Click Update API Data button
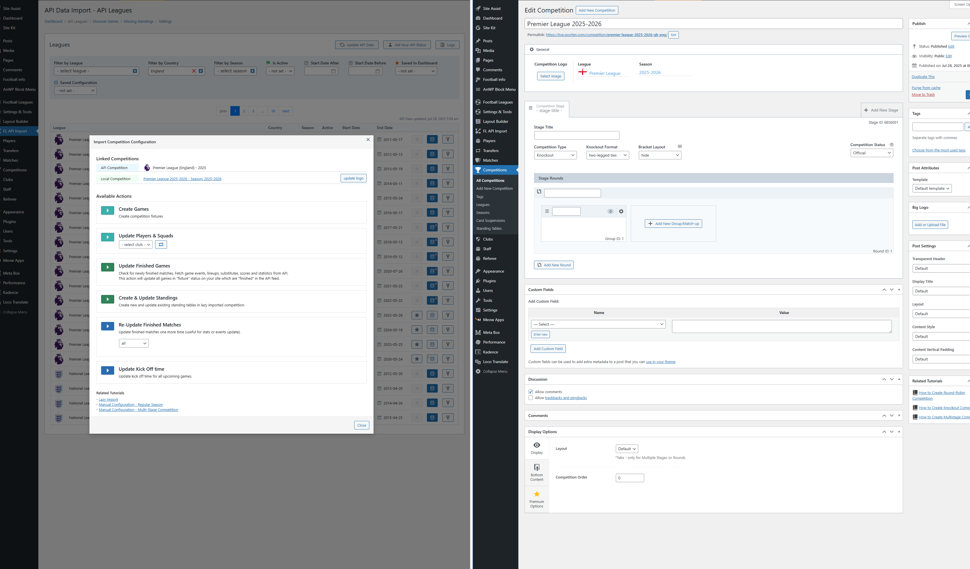 357,45
